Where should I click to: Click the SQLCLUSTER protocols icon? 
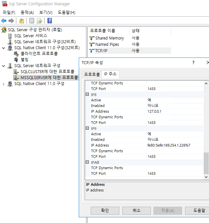point(16,72)
